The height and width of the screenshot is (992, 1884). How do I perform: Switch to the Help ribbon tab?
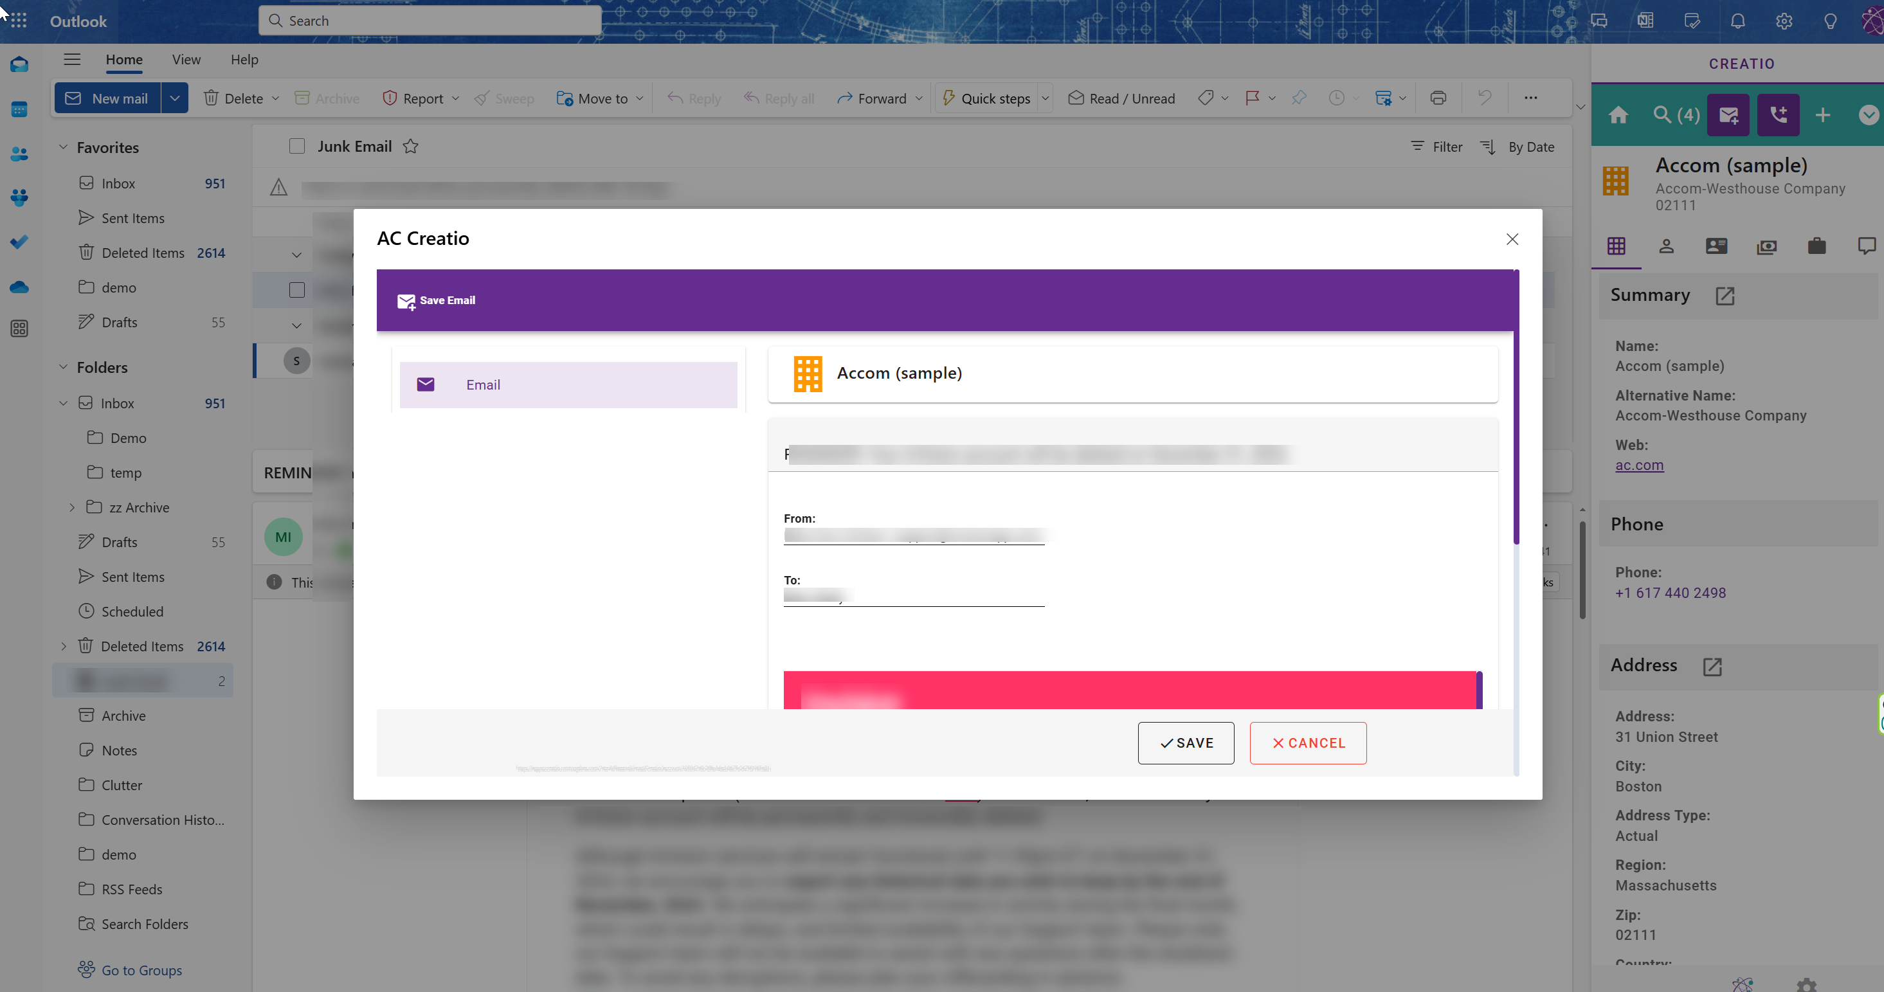[244, 59]
